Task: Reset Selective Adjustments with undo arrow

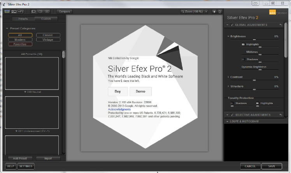Action: (280, 115)
